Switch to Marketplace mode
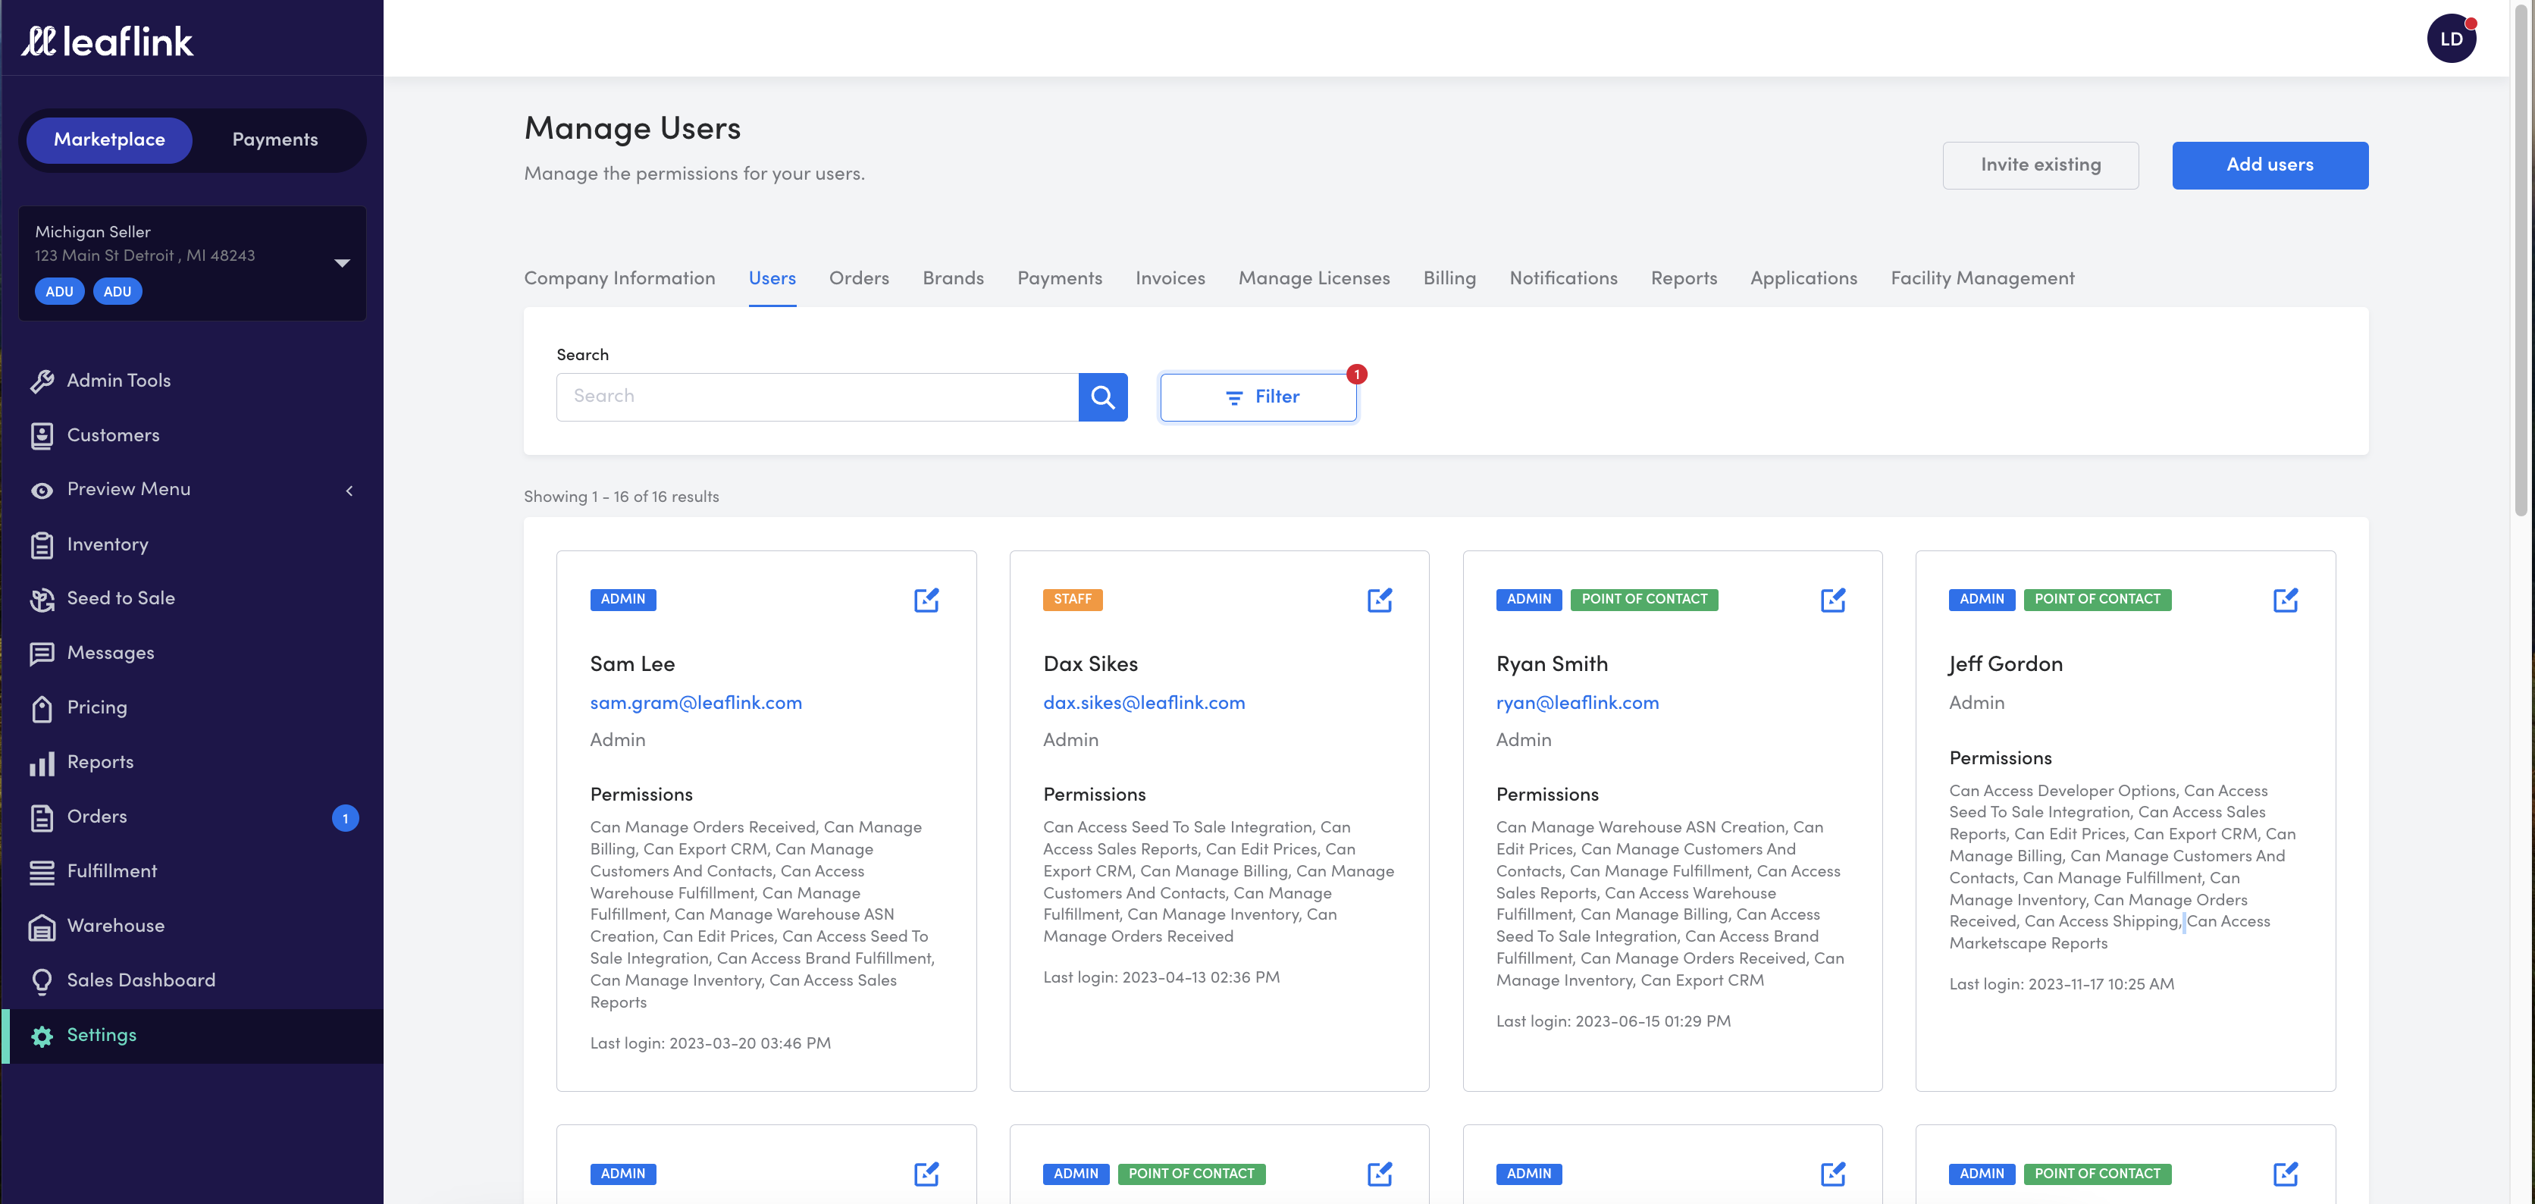The height and width of the screenshot is (1204, 2535). 109,140
